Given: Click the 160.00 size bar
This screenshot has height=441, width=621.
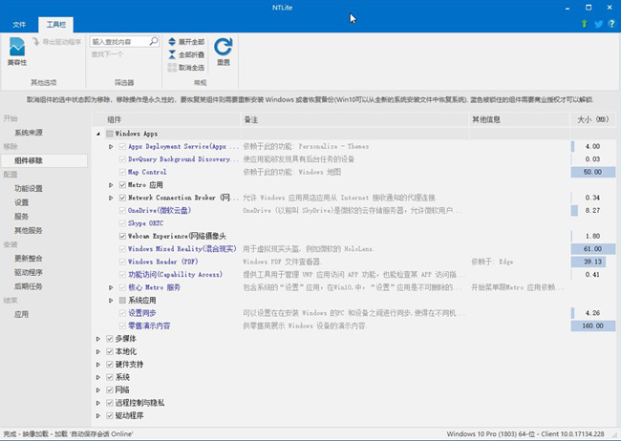Looking at the screenshot, I should coord(593,325).
